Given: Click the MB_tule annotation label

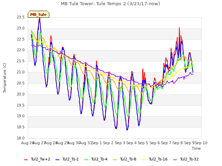Looking at the screenshot, I should (x=39, y=15).
